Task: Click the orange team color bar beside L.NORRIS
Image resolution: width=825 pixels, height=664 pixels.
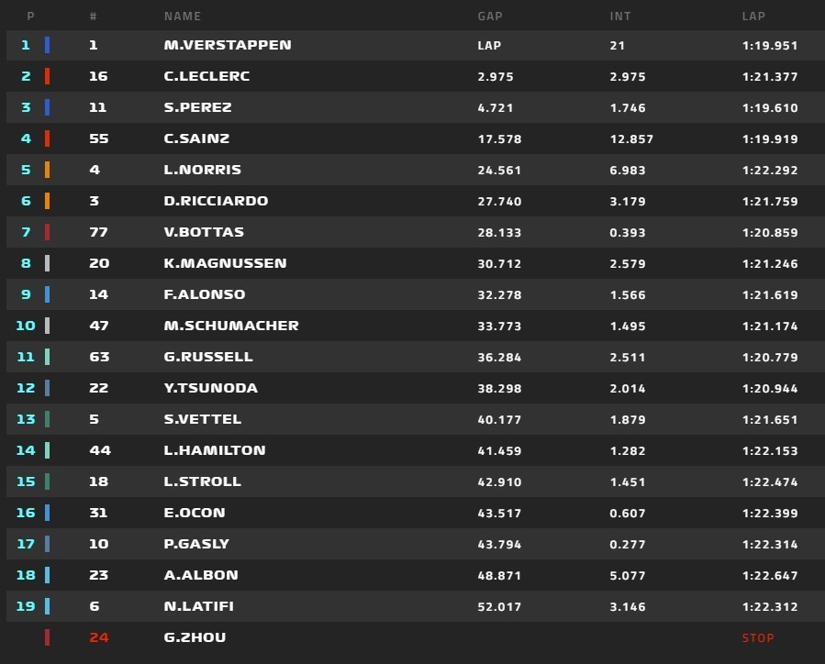Action: [x=48, y=170]
